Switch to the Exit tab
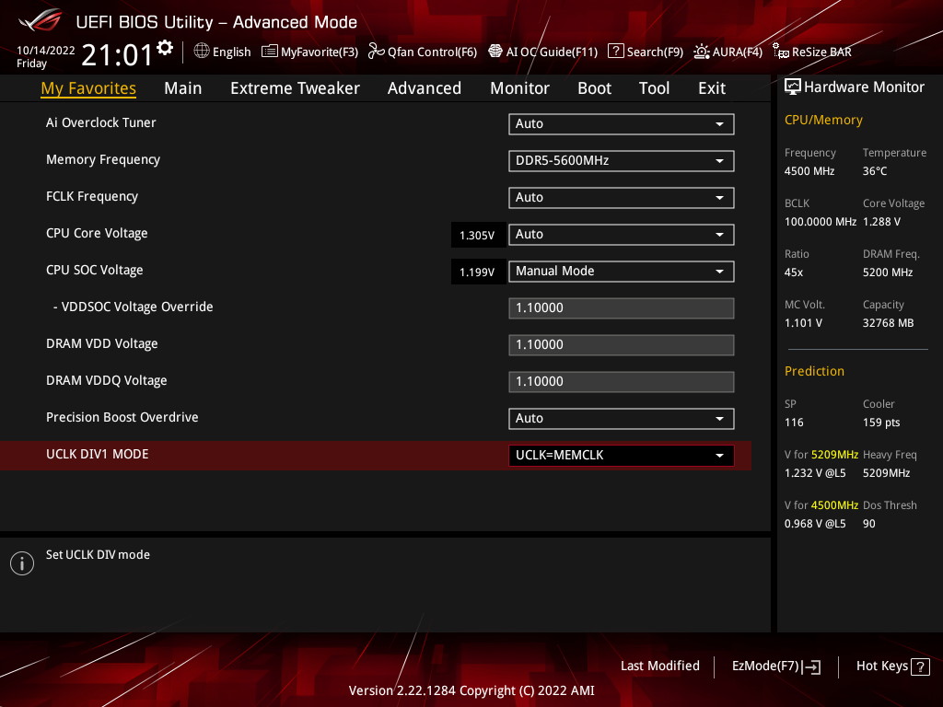Viewport: 943px width, 707px height. click(712, 88)
